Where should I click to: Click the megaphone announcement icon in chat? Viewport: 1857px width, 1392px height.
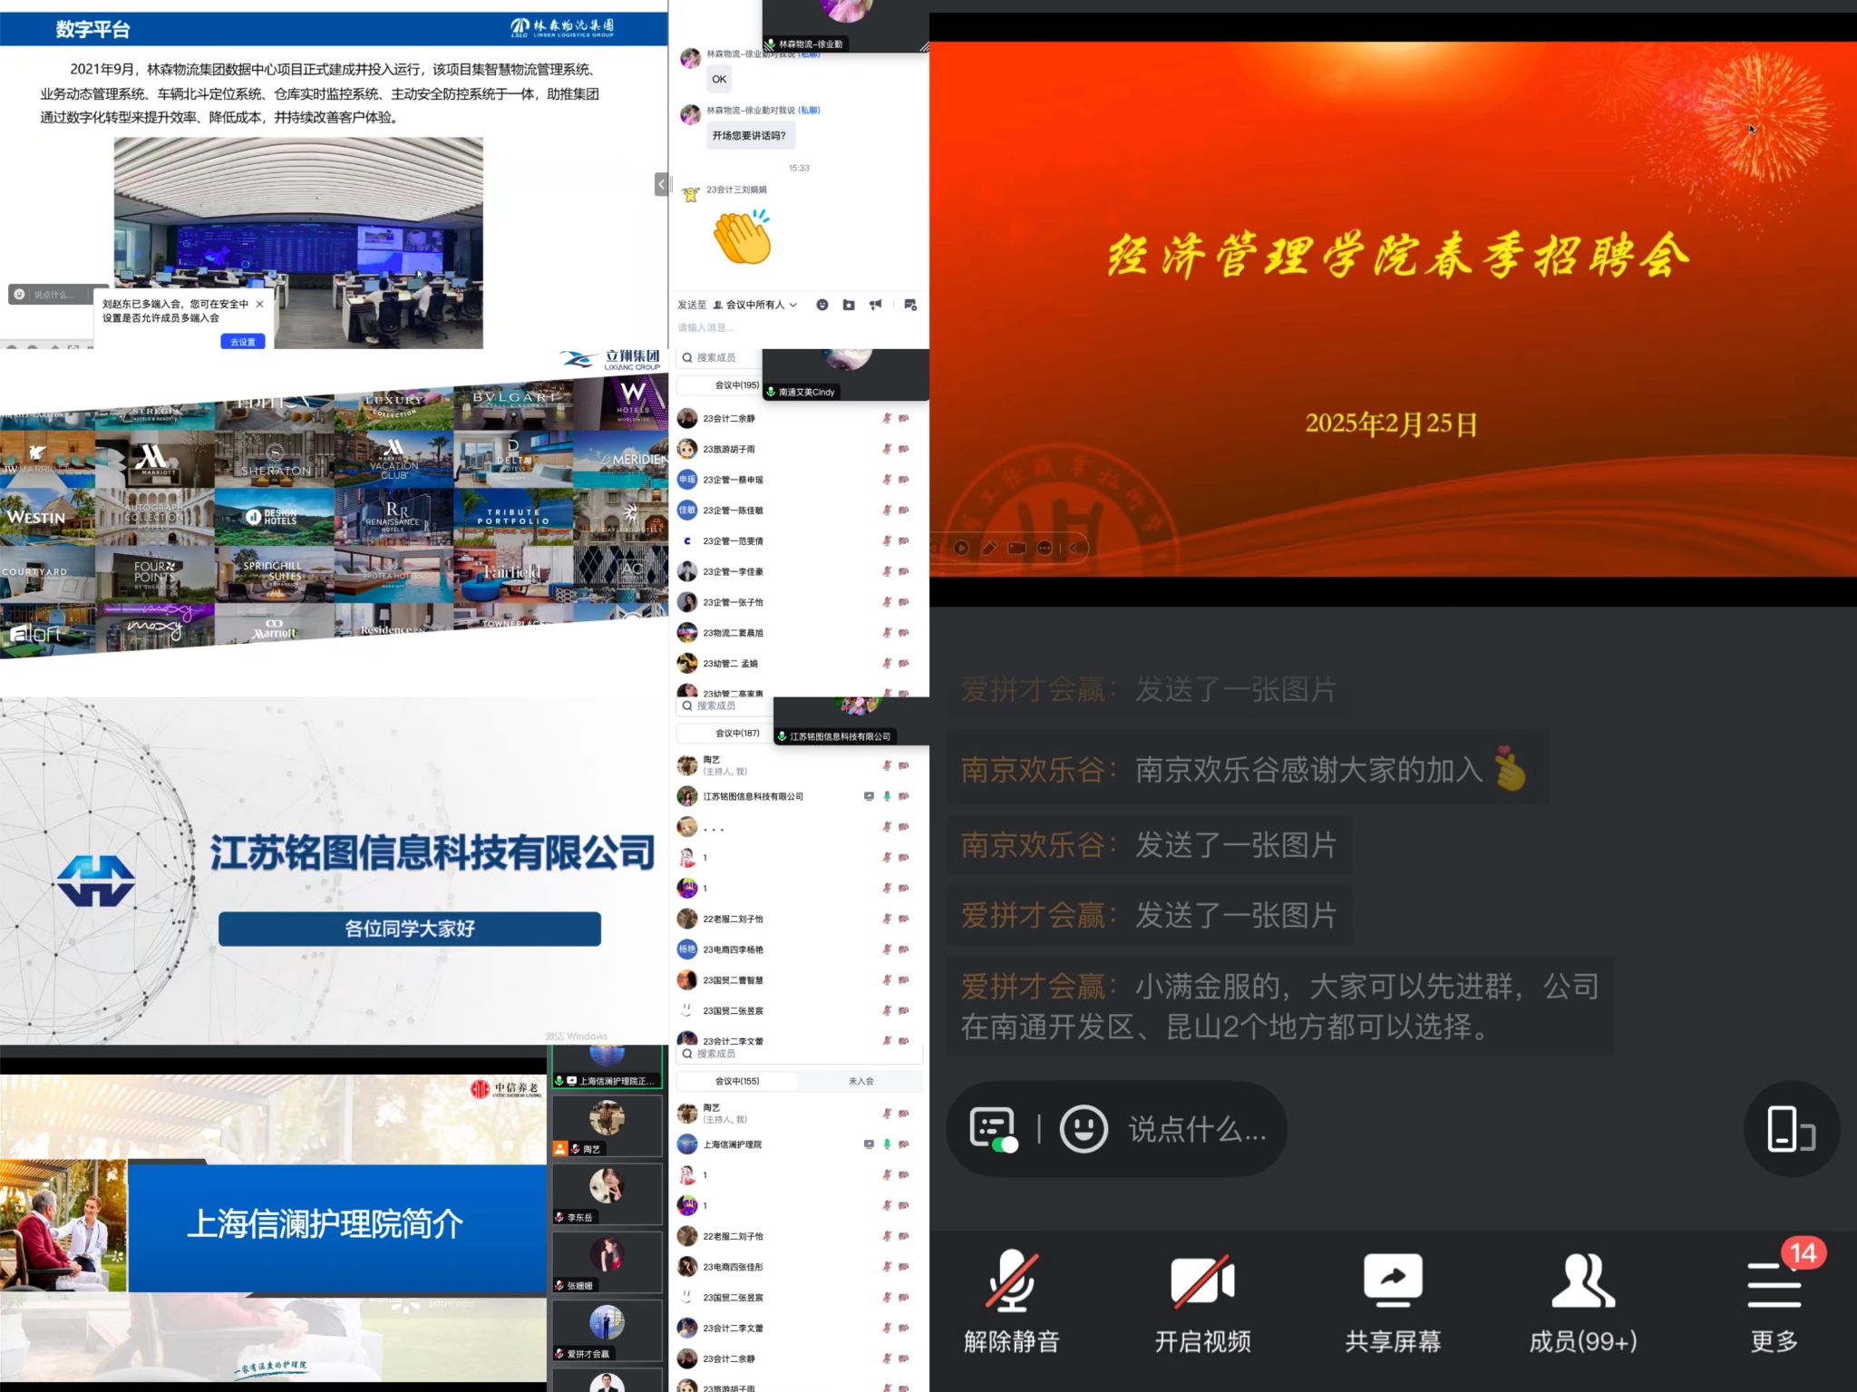pyautogui.click(x=876, y=305)
